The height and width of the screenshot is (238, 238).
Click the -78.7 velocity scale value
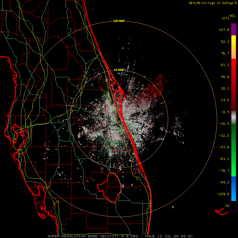pyautogui.click(x=224, y=171)
